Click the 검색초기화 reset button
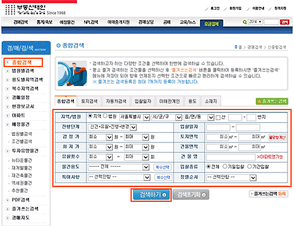294x226 pixels. tap(191, 195)
